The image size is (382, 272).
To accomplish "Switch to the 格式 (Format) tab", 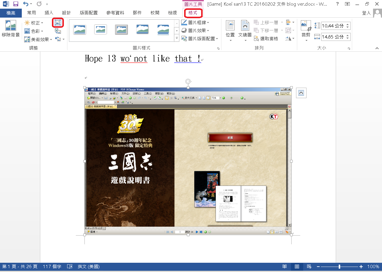I will (193, 13).
